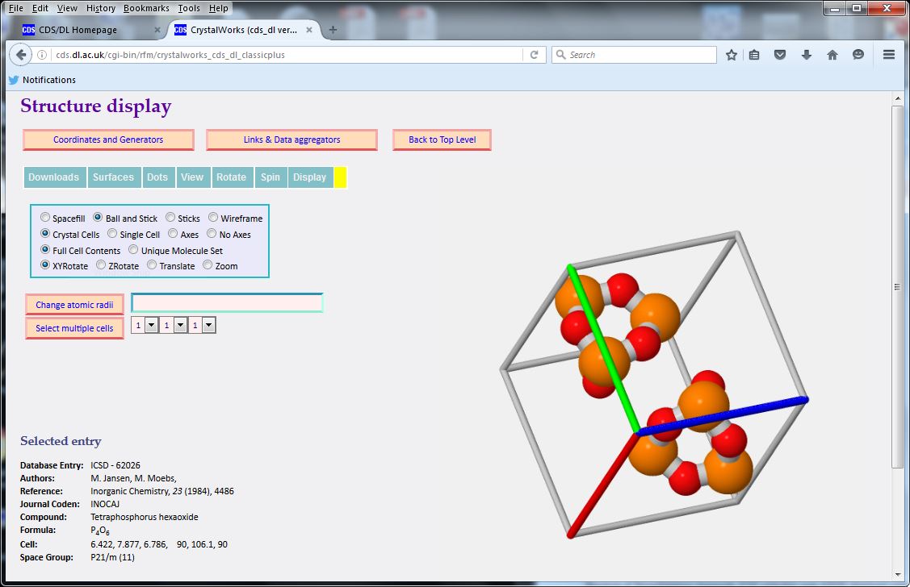This screenshot has height=587, width=910.
Task: Select Unique Molecule Set option
Action: [x=133, y=250]
